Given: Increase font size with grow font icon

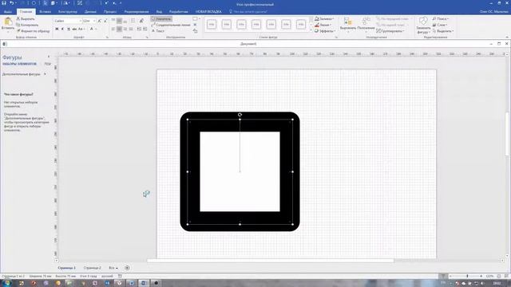Looking at the screenshot, I should point(99,21).
